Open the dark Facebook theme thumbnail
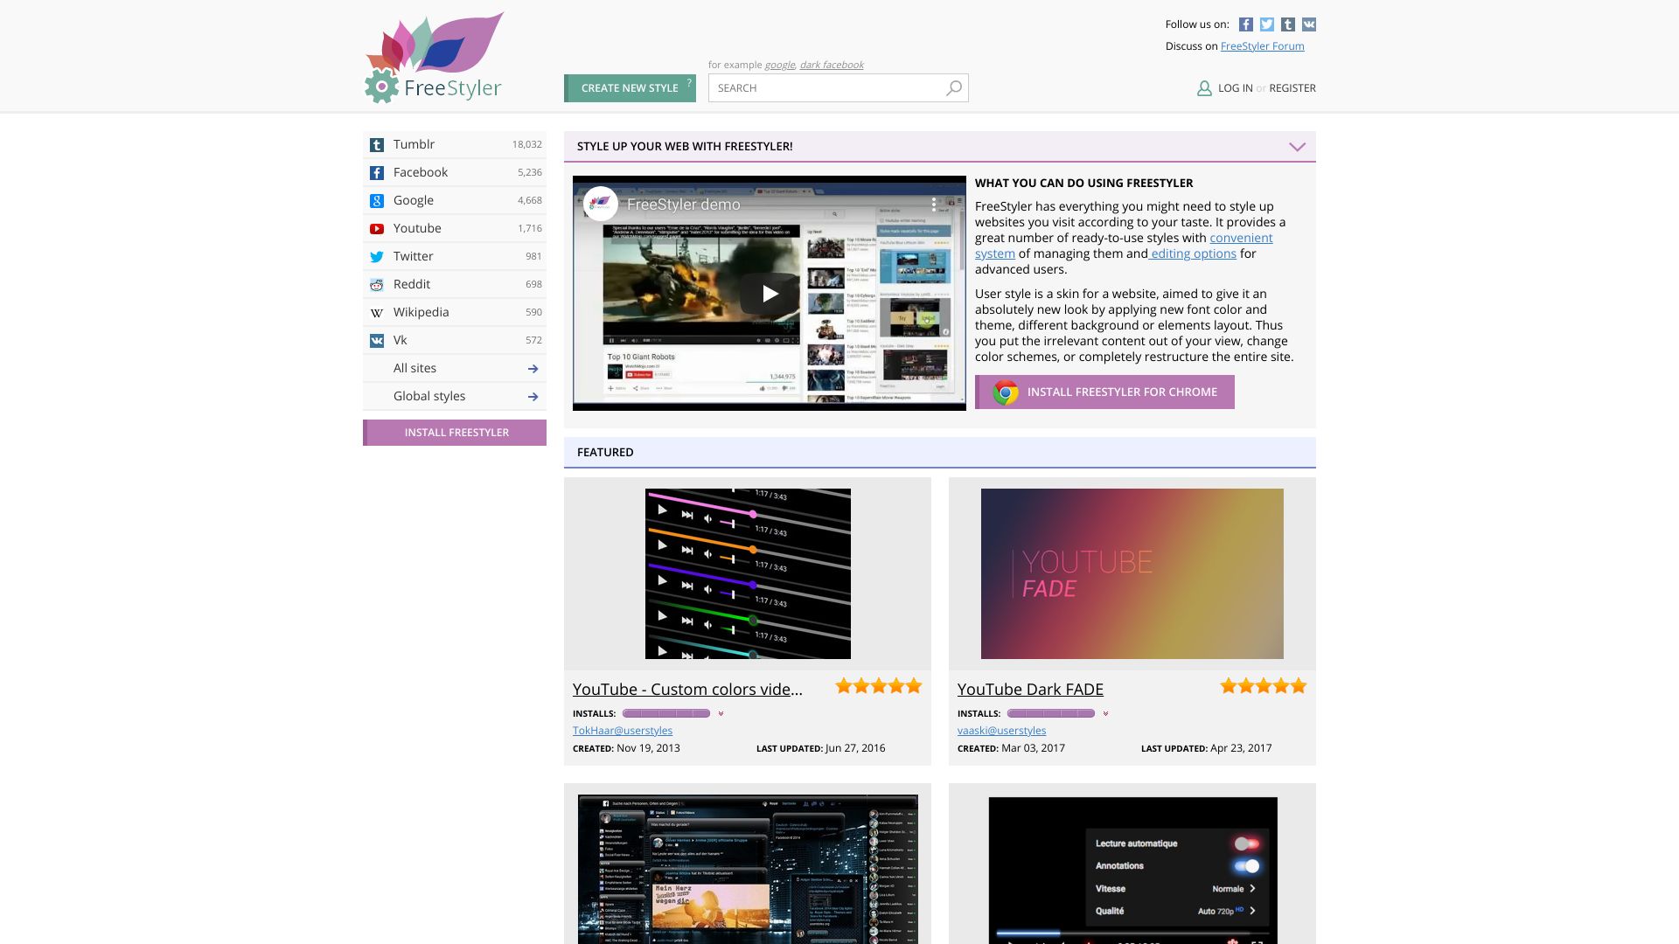This screenshot has height=944, width=1679. 748,869
